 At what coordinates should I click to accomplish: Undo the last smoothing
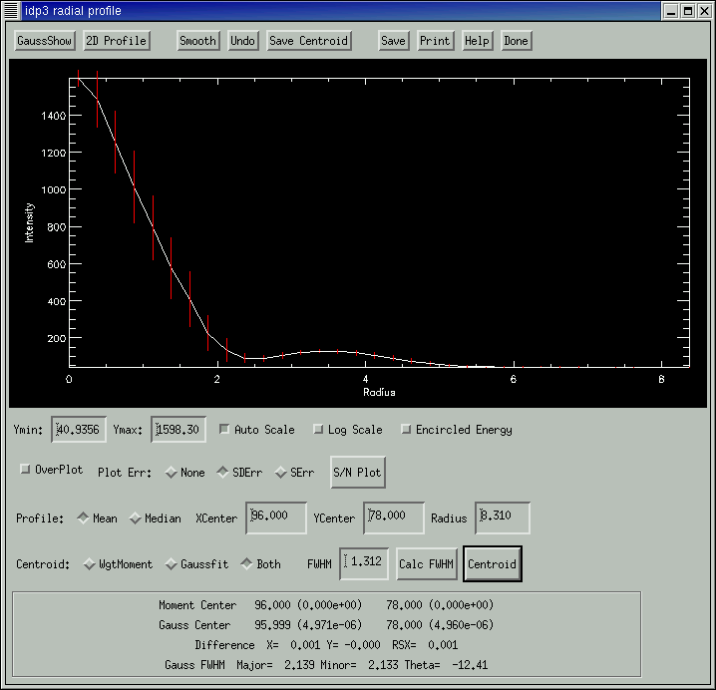point(242,41)
